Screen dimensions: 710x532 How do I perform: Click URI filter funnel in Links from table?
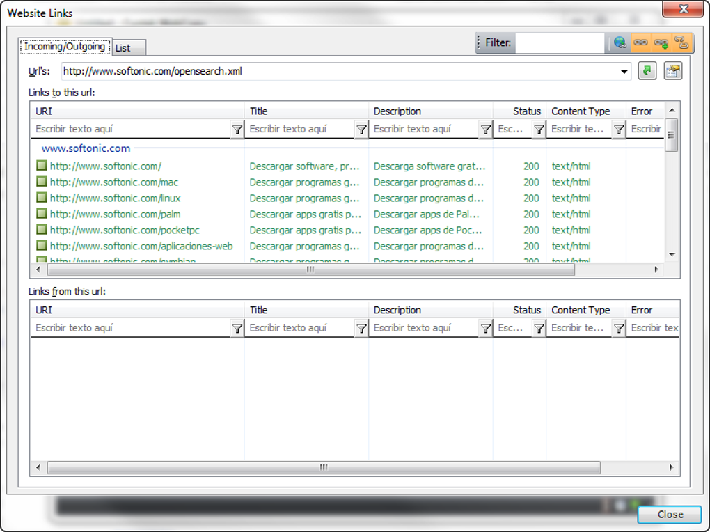click(237, 329)
